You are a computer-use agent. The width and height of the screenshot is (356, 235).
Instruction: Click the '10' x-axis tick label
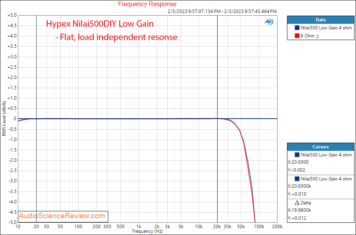point(18,227)
